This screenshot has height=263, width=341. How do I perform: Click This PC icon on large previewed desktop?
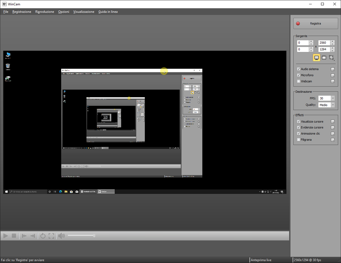tap(8, 55)
